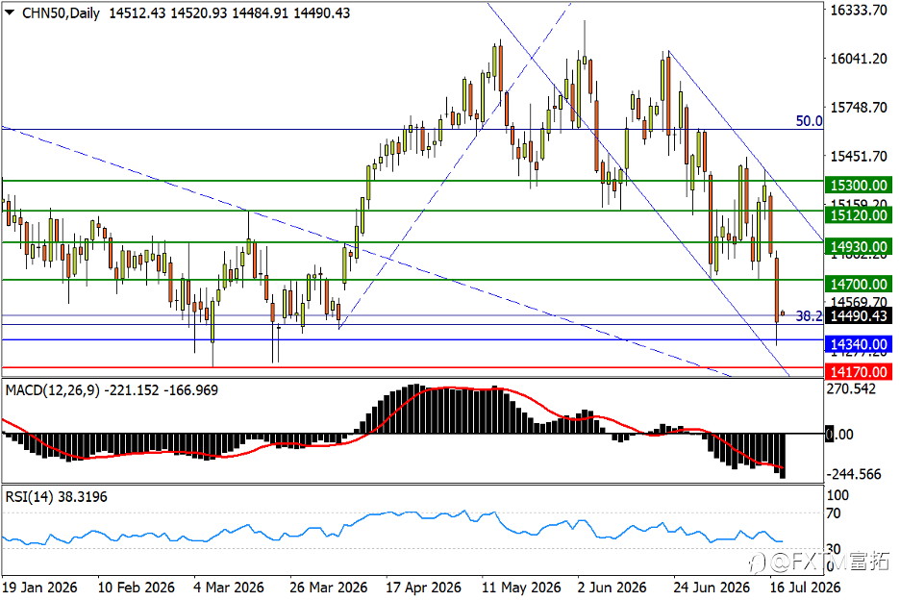900x600 pixels.
Task: Select the RSI(14) indicator label
Action: (30, 497)
